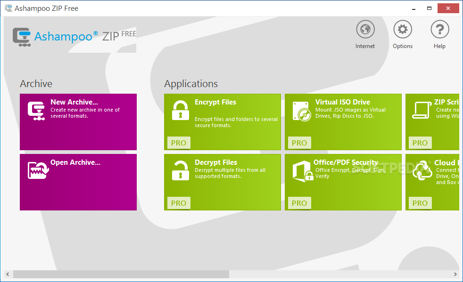
Task: Click the Virtual ISO Drive disc icon
Action: coord(302,112)
